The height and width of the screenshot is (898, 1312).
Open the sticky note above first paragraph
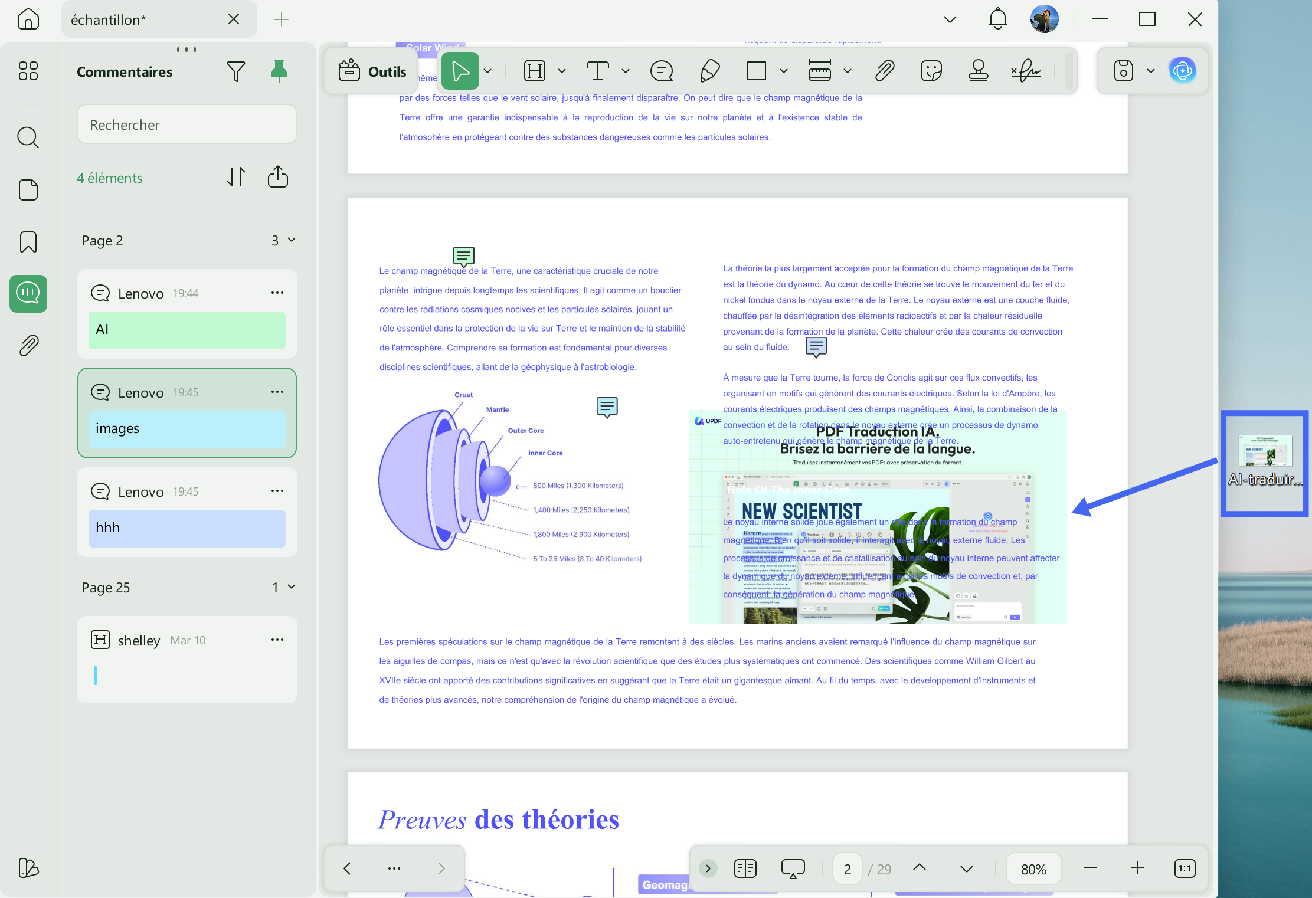pos(463,257)
